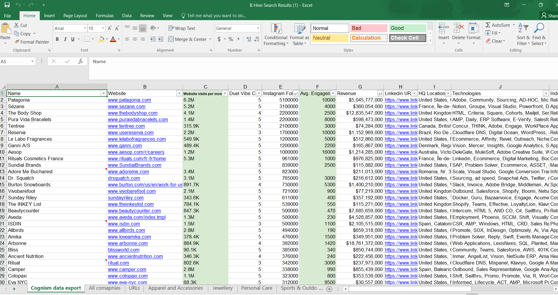Switch to Page Layout tab
The image size is (558, 295).
(x=75, y=16)
